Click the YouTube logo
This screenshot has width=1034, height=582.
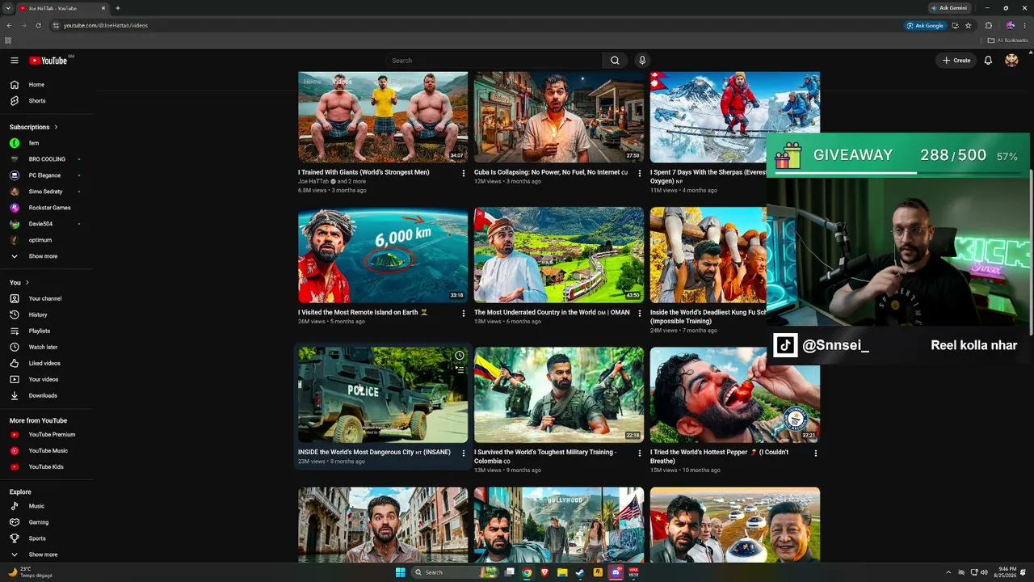(x=48, y=61)
